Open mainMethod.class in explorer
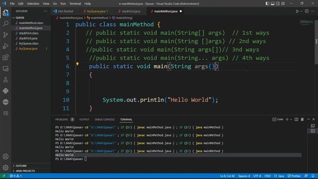The image size is (318, 179). pyautogui.click(x=31, y=23)
